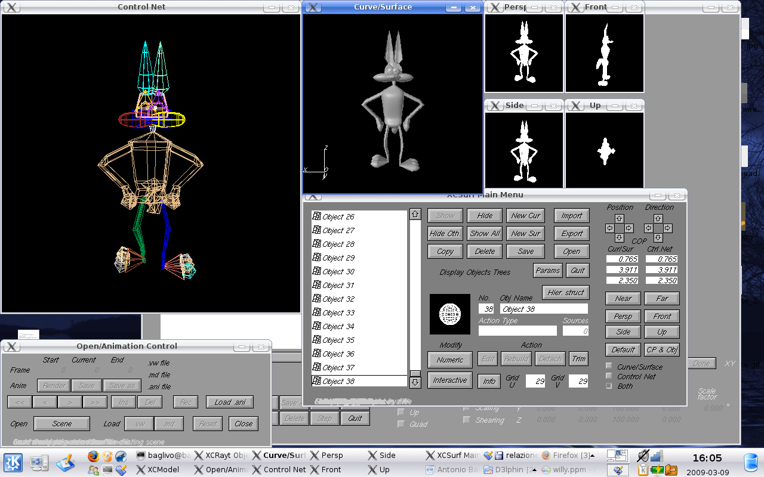The width and height of the screenshot is (764, 477).
Task: Click the CP & Obj button
Action: click(x=662, y=350)
